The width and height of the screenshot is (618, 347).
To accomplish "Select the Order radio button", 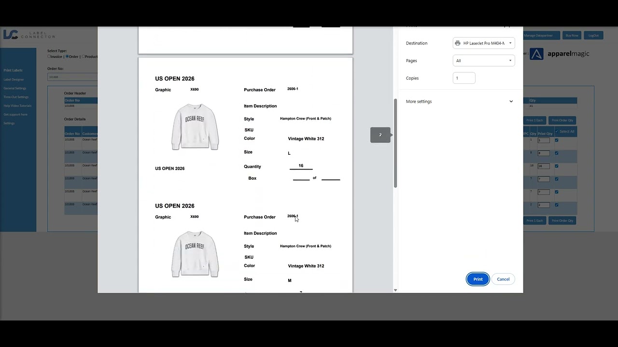I will coord(67,56).
